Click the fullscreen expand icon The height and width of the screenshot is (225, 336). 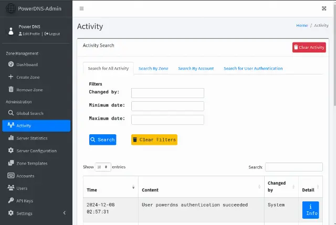[324, 8]
